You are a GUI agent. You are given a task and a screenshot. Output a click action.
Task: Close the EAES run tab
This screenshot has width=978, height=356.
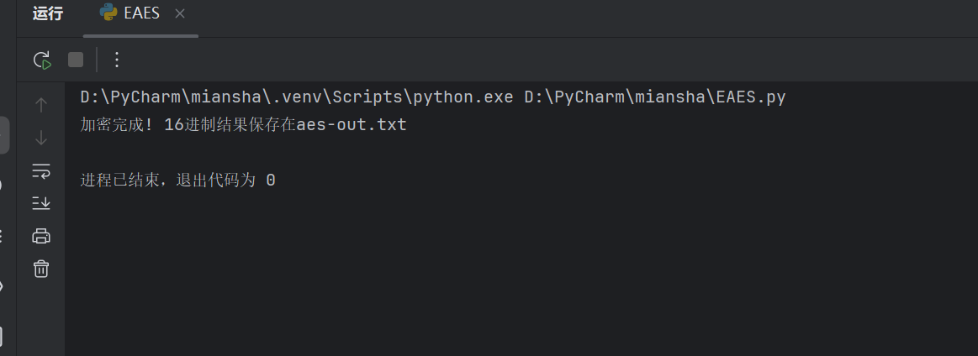pos(180,14)
